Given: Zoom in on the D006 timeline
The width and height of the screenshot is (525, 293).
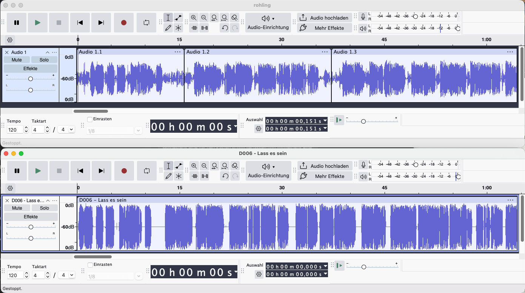Looking at the screenshot, I should click(194, 166).
